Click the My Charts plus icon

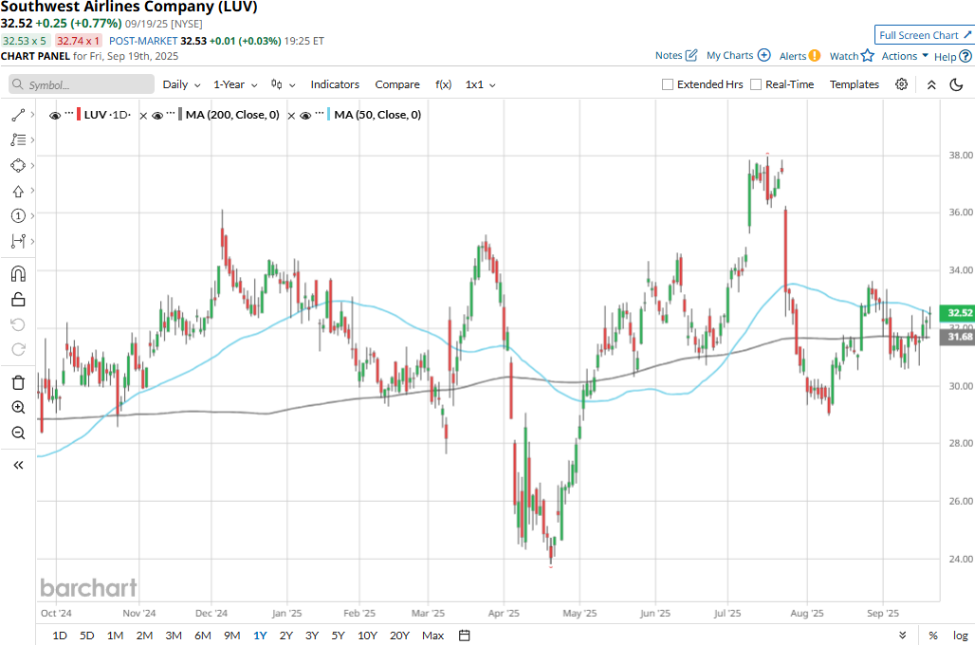tap(764, 55)
